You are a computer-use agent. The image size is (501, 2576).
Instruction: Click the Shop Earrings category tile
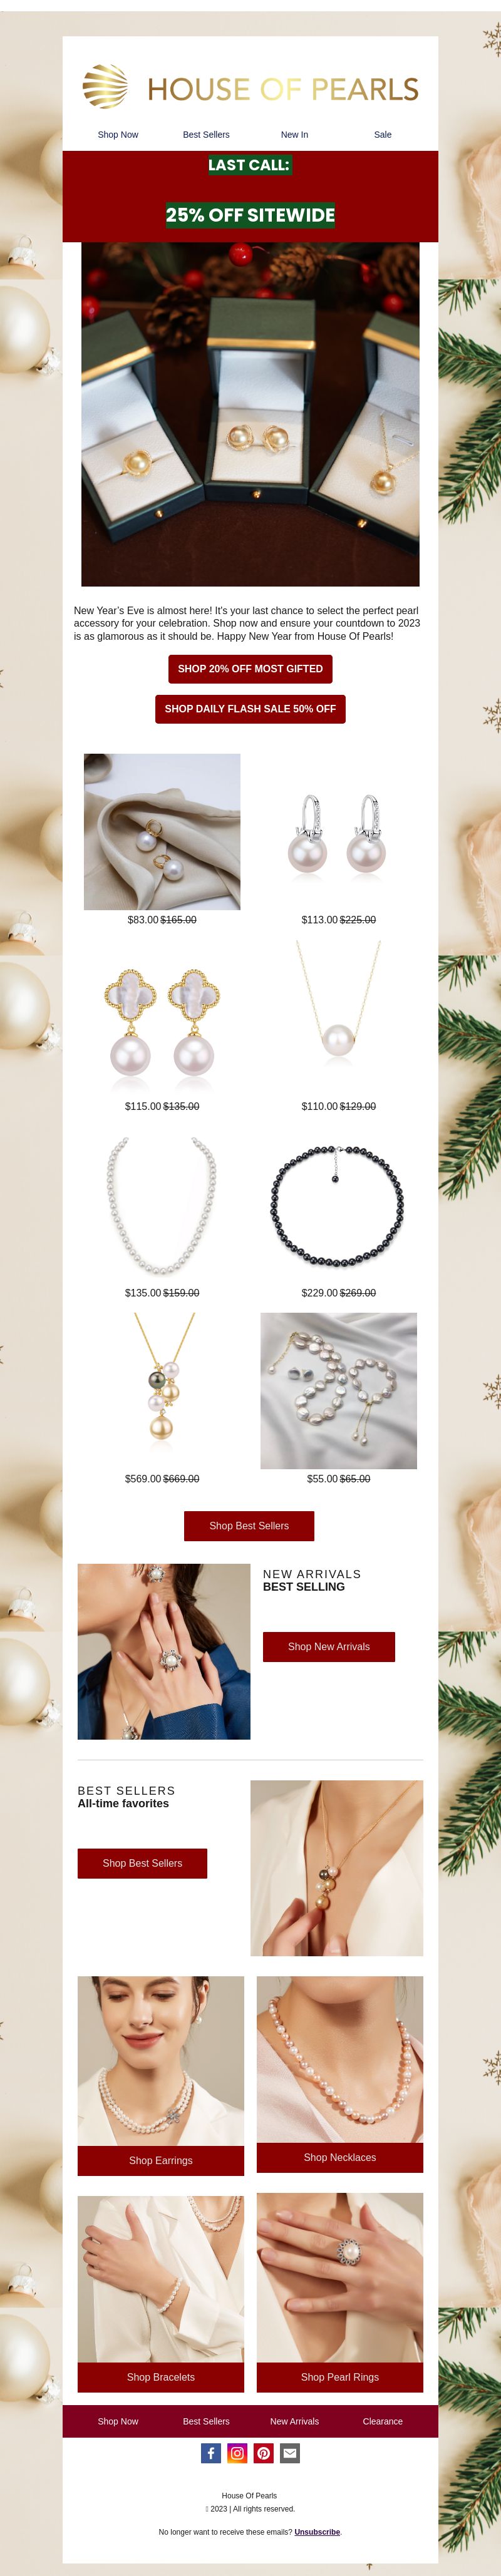coord(161,2161)
